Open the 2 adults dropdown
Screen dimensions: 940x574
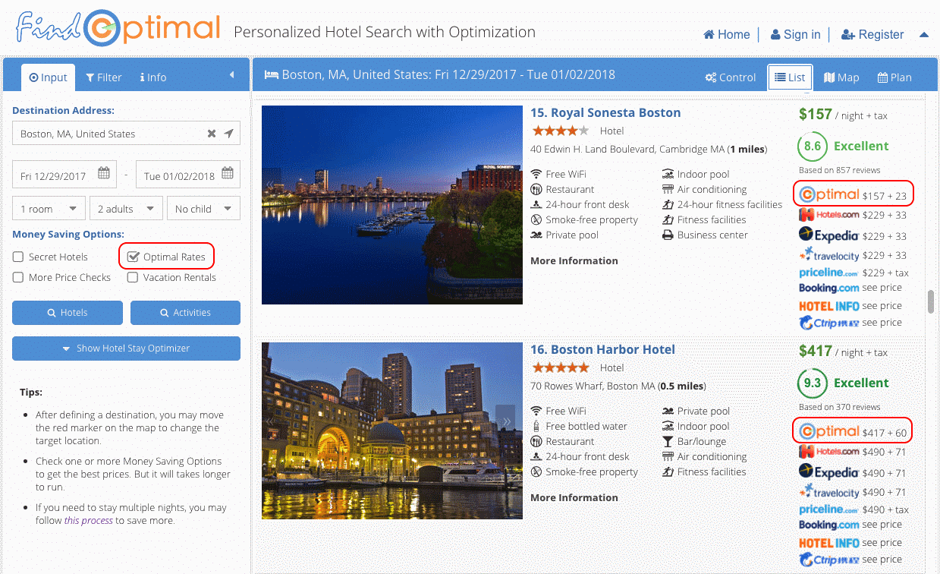(x=126, y=209)
